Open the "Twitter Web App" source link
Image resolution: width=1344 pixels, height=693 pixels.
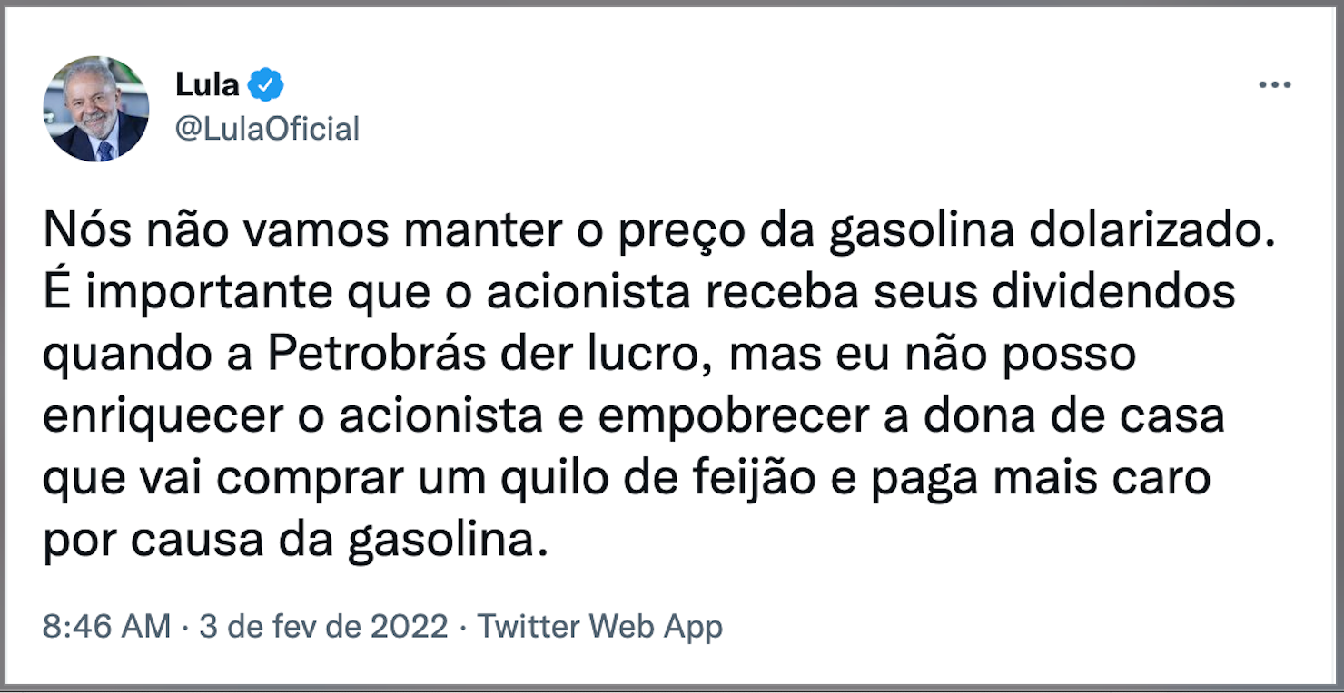[600, 627]
